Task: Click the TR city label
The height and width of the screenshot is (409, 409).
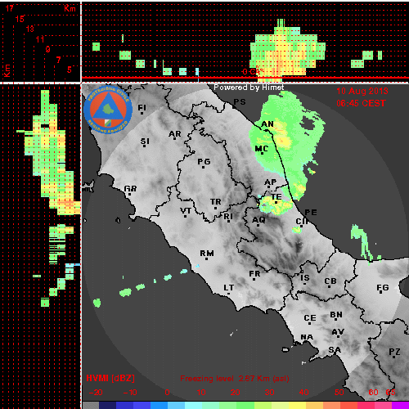Action: [216, 202]
